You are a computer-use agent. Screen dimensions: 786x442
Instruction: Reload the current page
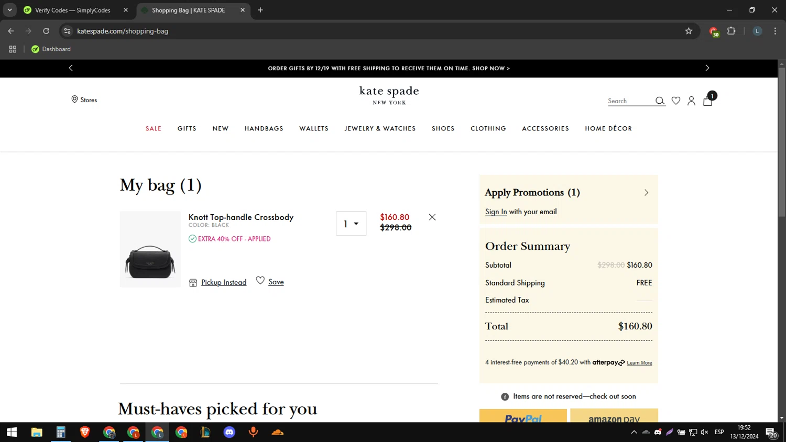46,31
